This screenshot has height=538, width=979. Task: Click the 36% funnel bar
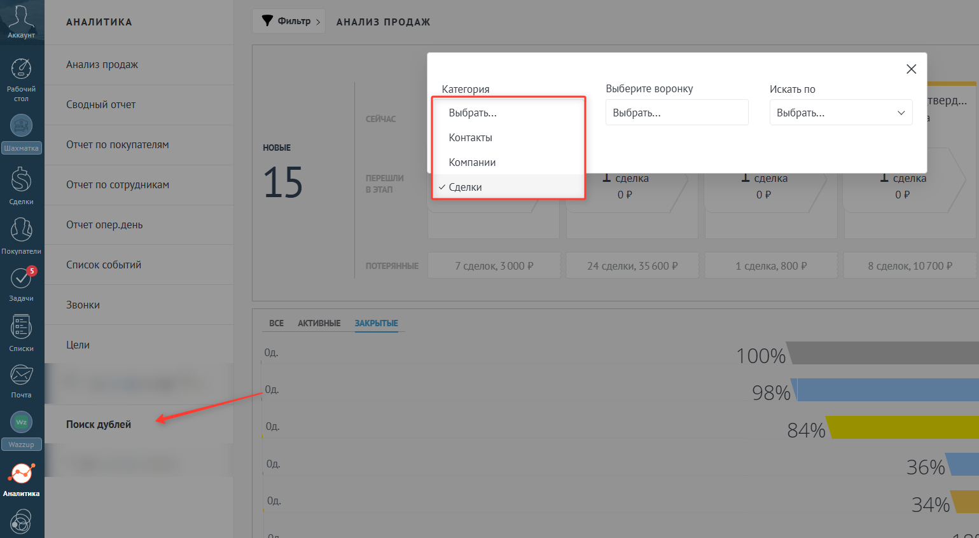[x=962, y=464]
